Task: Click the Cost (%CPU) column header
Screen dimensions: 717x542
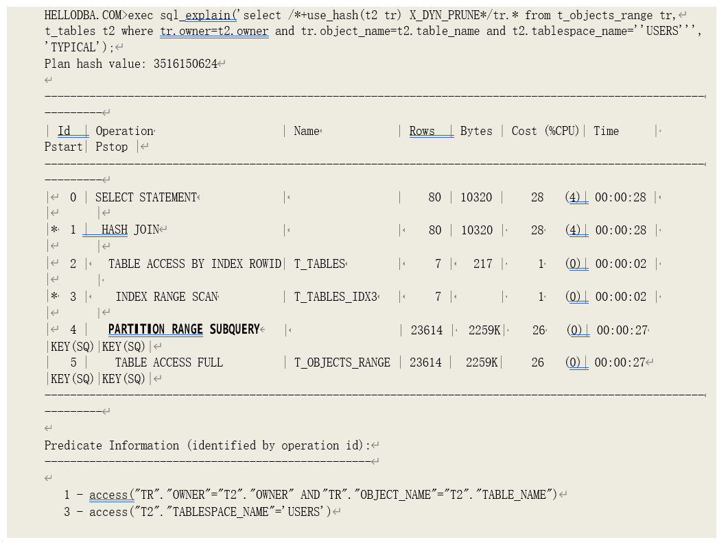Action: (x=545, y=131)
